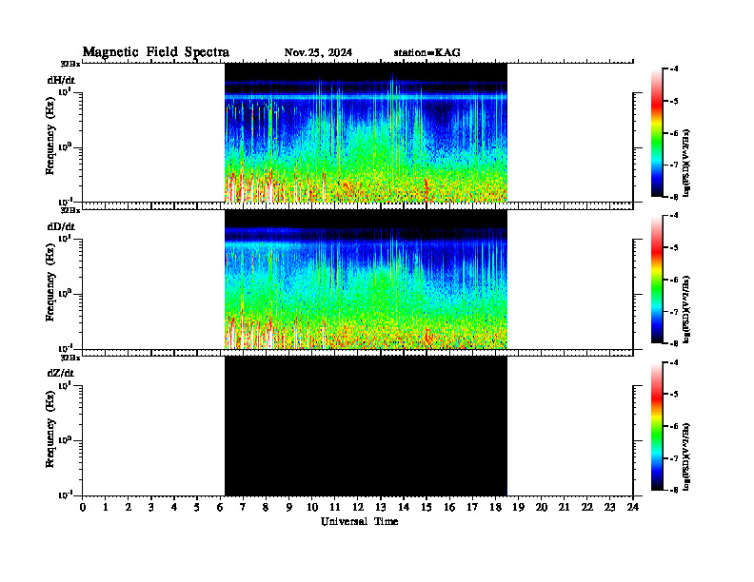Click hour tick label "20" on time axis
The height and width of the screenshot is (582, 754).
[x=542, y=508]
